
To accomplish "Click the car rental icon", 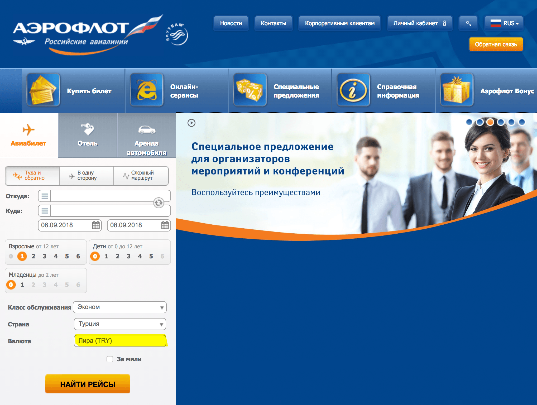I will pos(147,130).
